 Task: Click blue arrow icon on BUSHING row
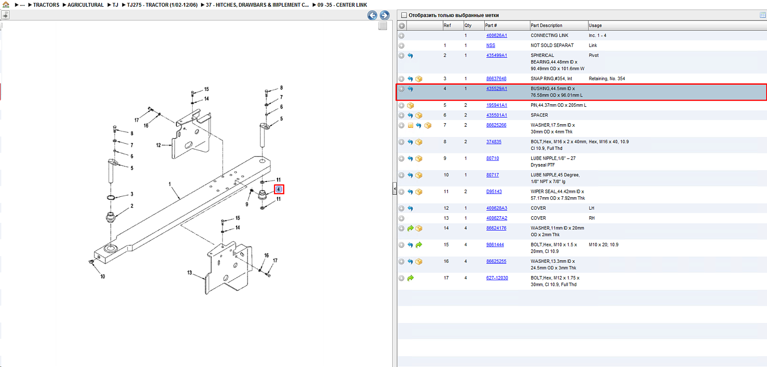[x=410, y=89]
